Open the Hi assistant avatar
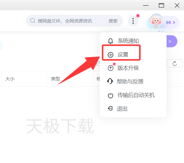 [x=156, y=21]
